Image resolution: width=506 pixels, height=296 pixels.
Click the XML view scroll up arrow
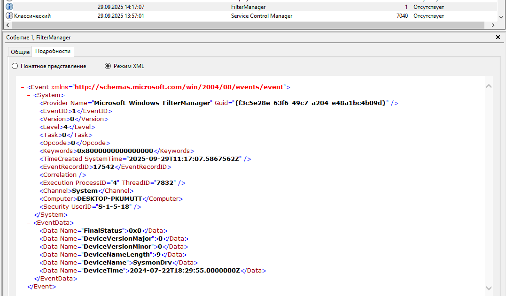point(489,86)
